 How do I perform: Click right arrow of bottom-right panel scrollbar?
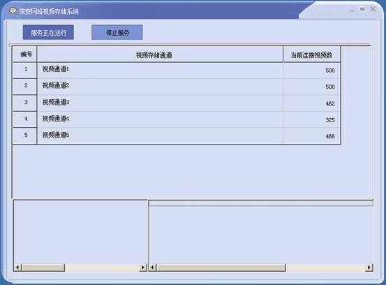click(369, 268)
